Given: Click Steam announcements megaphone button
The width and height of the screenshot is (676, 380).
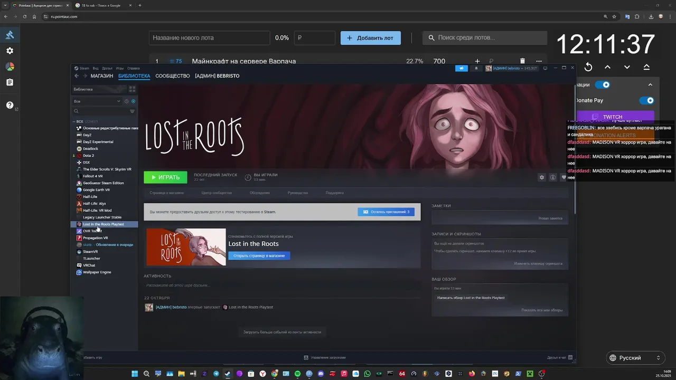Looking at the screenshot, I should [x=461, y=68].
